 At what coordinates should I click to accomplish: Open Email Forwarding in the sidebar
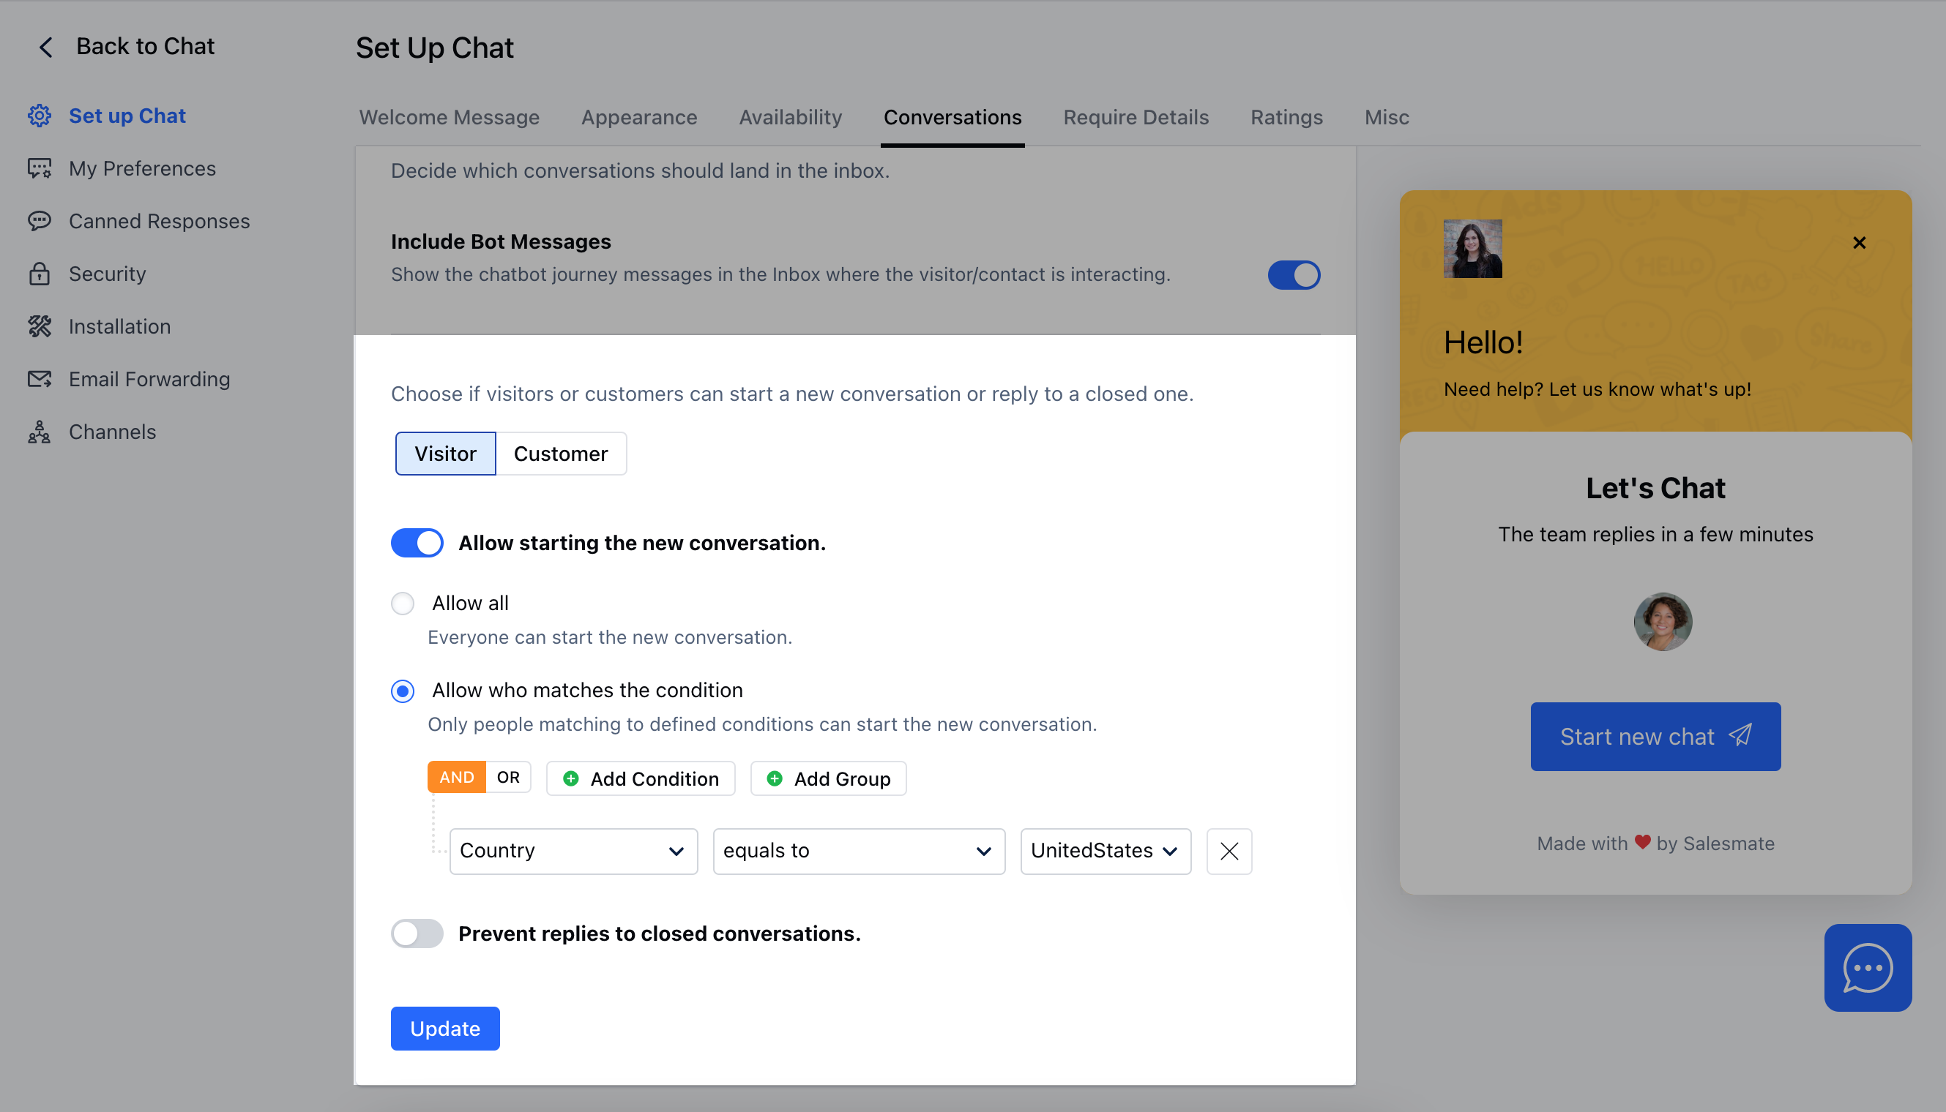tap(149, 379)
